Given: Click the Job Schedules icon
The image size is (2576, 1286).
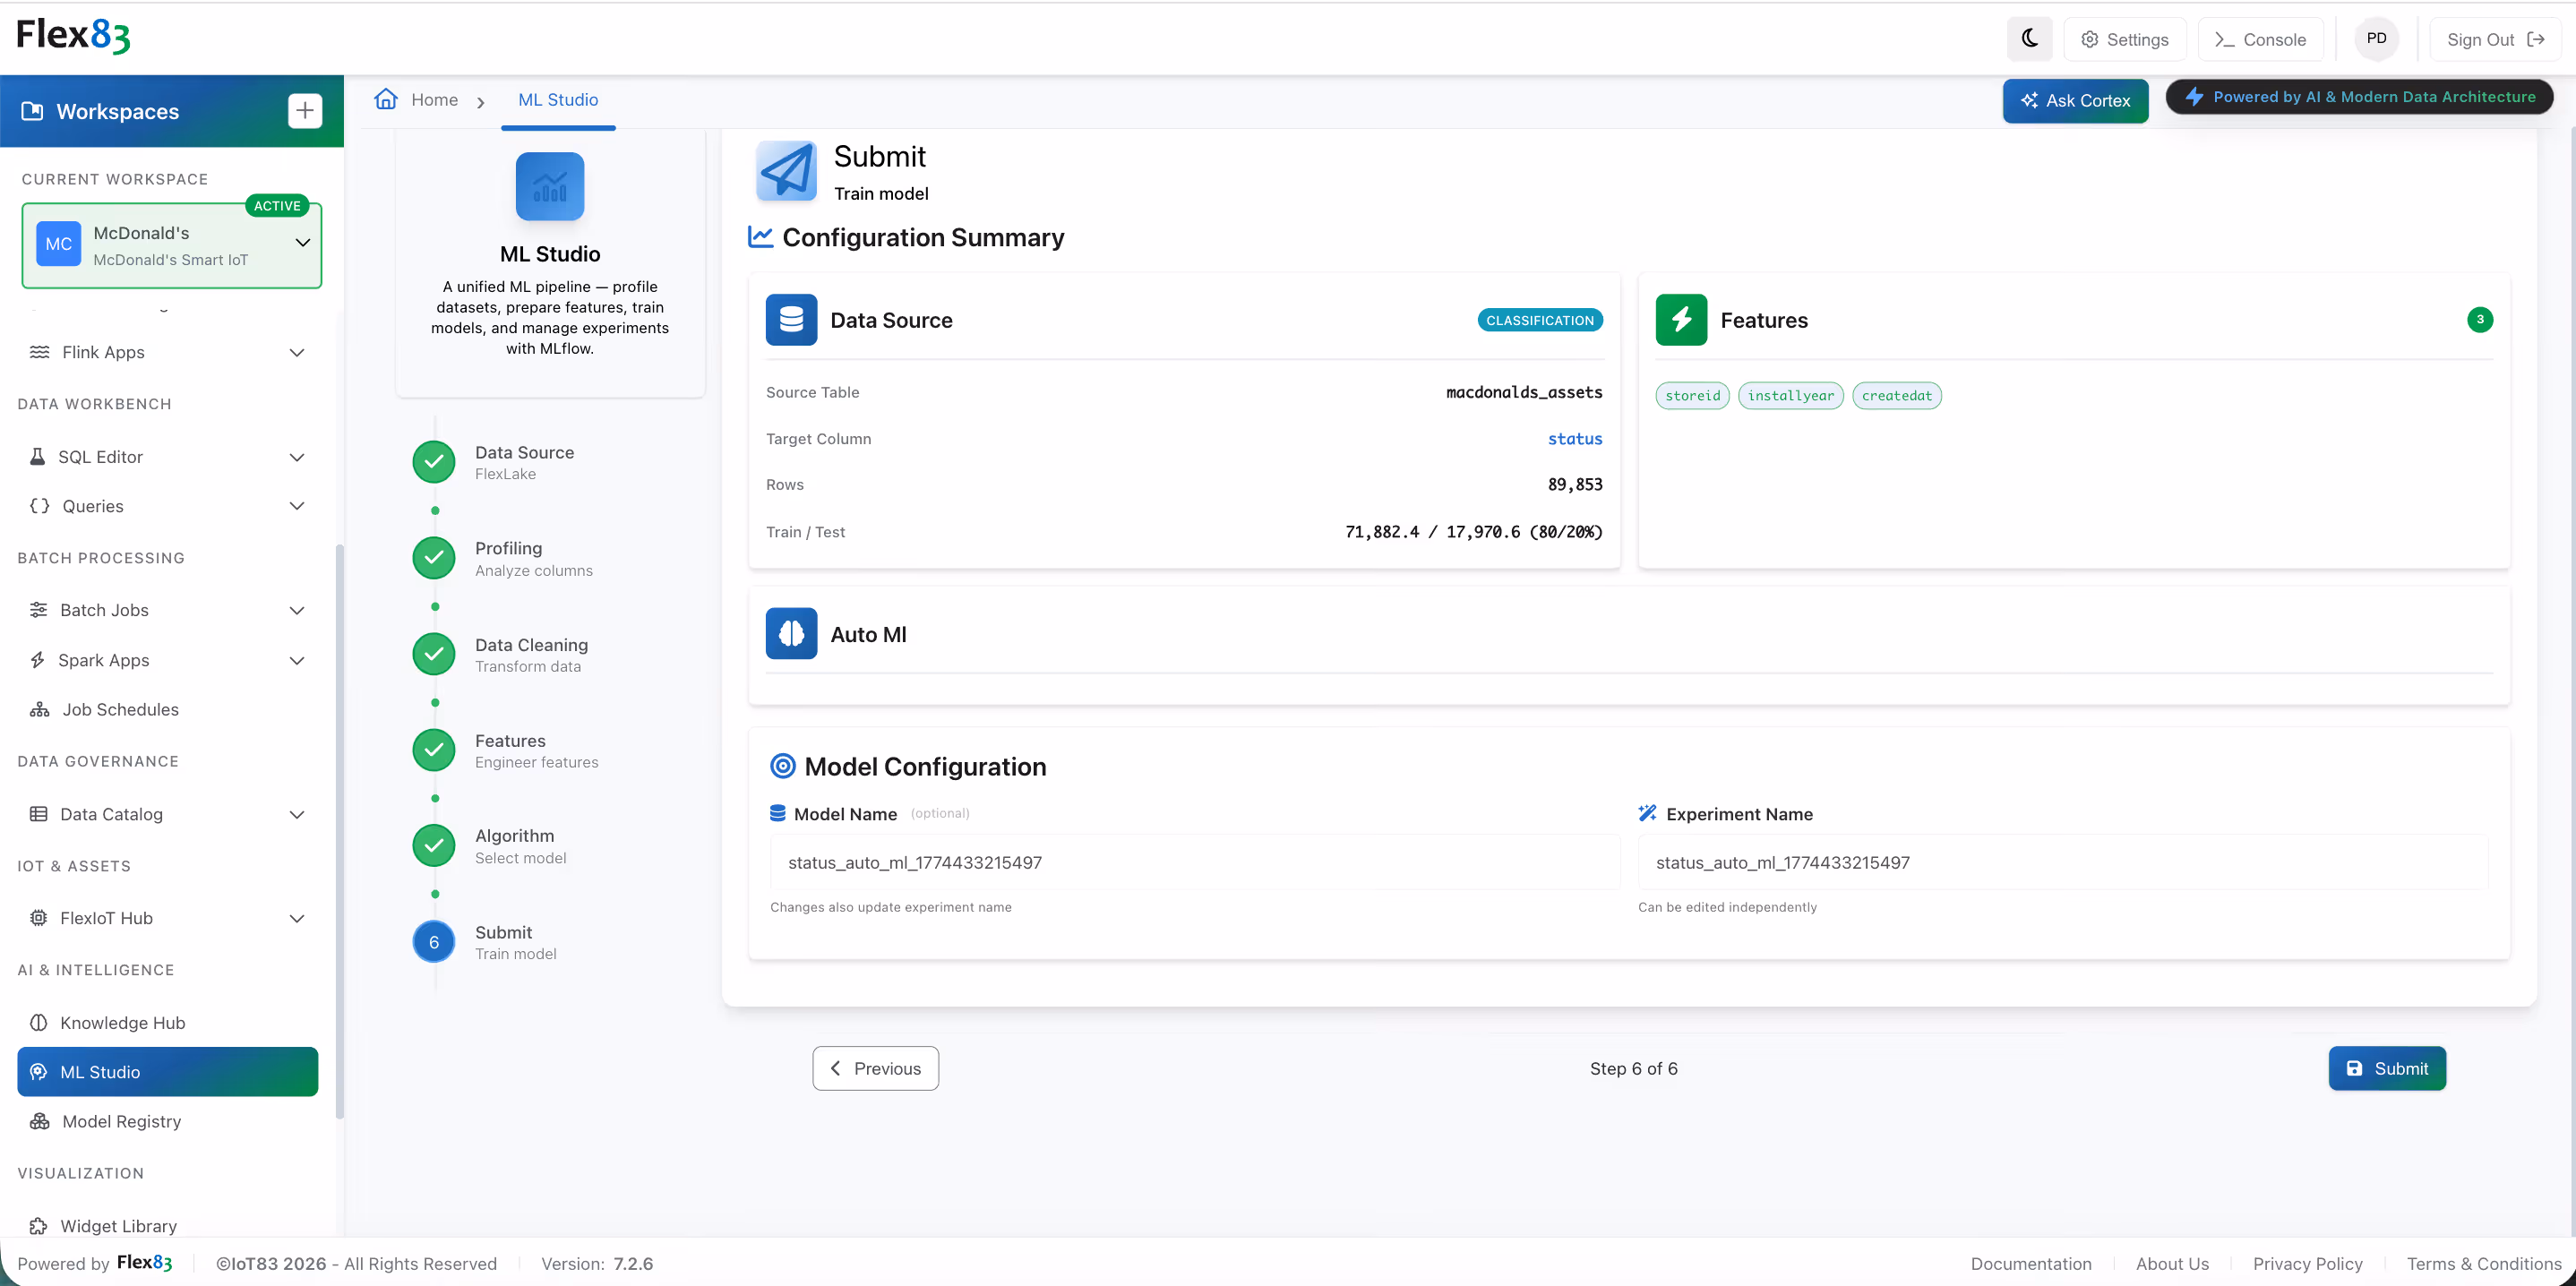Looking at the screenshot, I should coord(39,709).
